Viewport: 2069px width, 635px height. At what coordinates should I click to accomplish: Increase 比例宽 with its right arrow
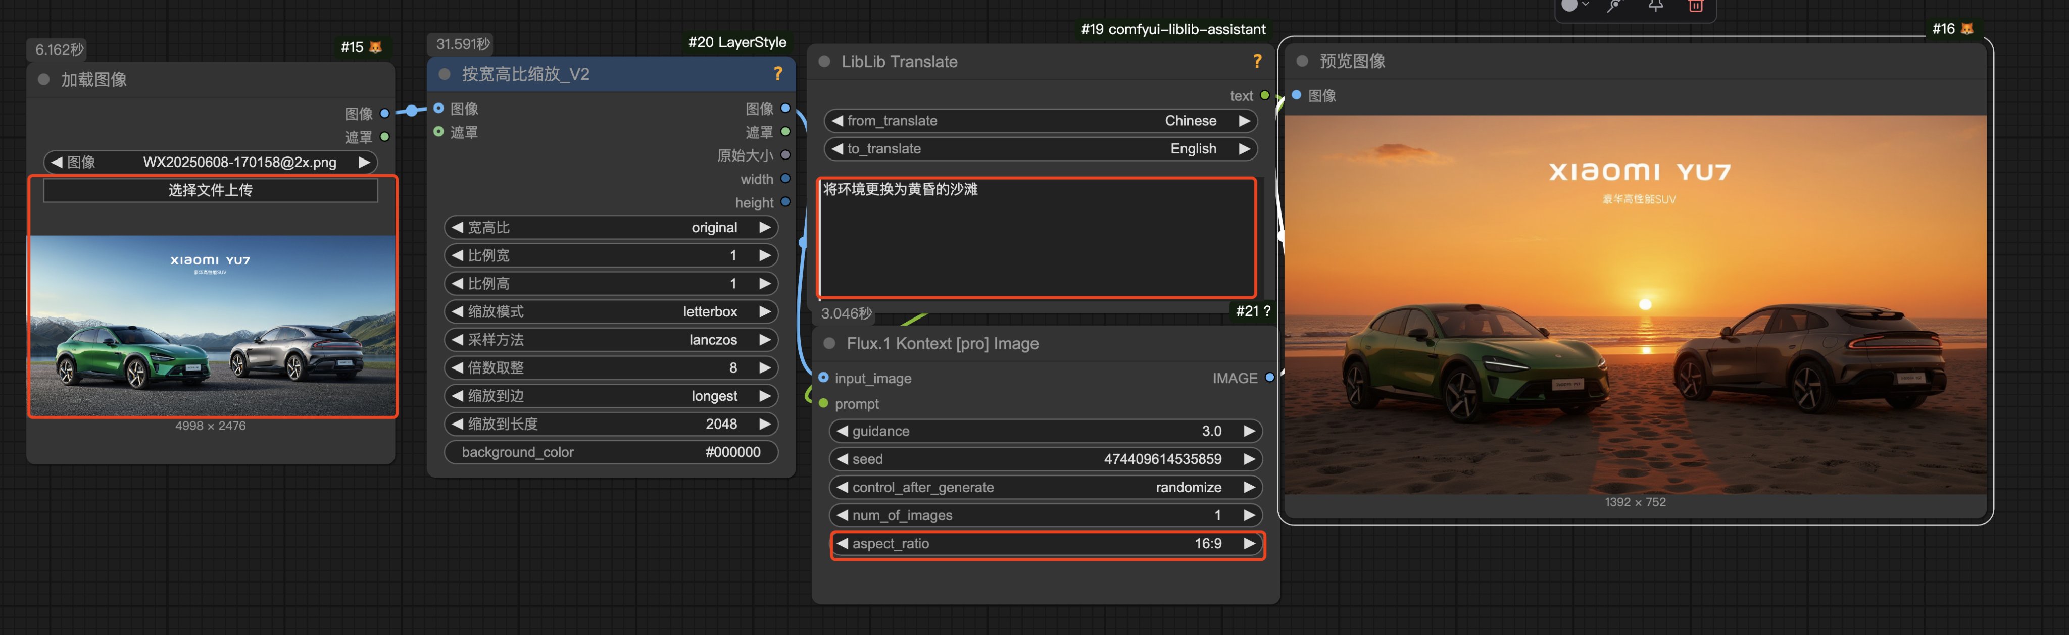[x=765, y=255]
